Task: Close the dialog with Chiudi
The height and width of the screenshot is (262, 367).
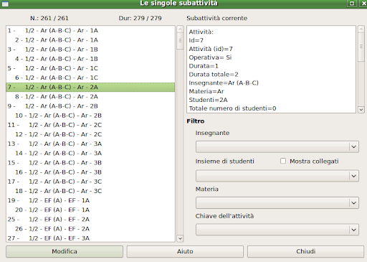Action: coord(305,251)
